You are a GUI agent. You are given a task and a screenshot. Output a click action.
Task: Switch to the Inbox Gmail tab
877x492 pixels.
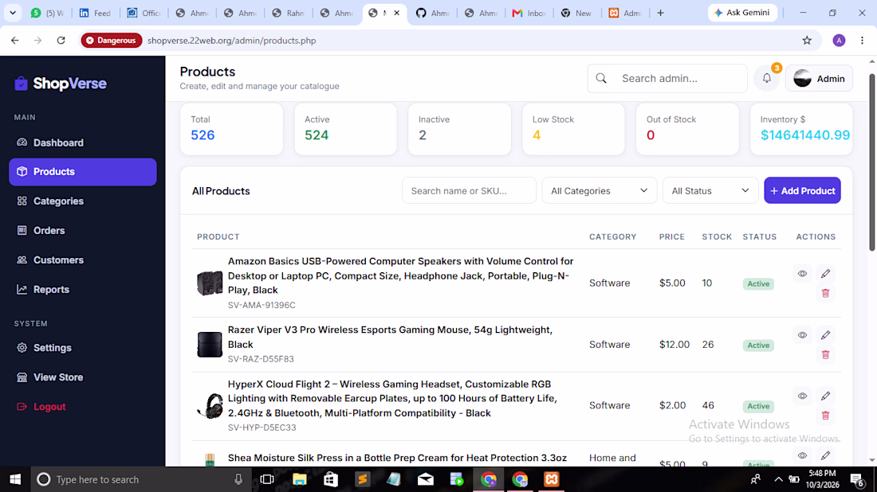click(x=529, y=13)
